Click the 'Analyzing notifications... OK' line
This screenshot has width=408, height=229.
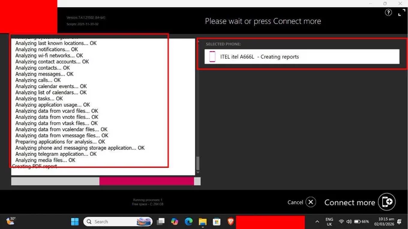[46, 49]
